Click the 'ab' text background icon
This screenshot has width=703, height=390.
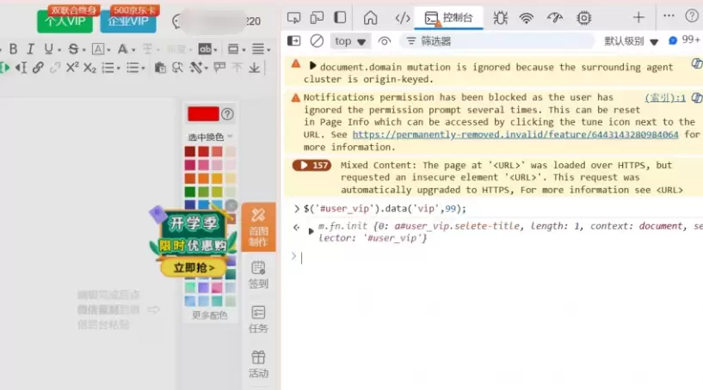pos(205,49)
